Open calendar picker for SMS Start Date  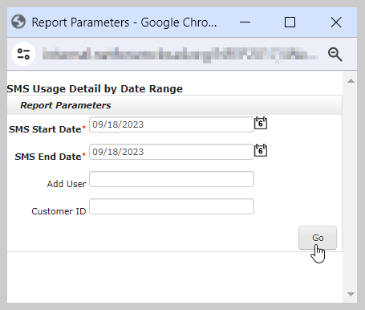coord(261,123)
